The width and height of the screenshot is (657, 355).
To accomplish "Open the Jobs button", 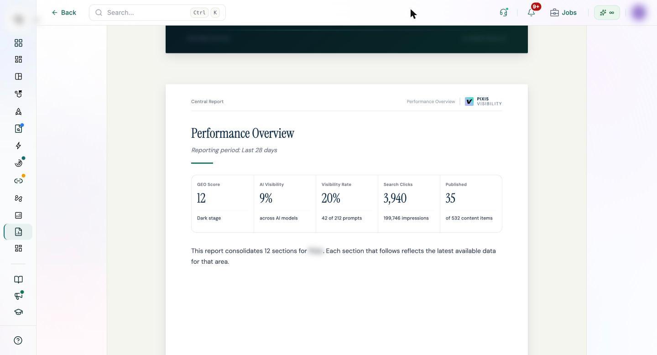I will (x=563, y=12).
